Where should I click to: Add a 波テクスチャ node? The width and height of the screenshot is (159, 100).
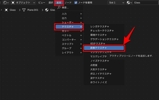tap(104, 78)
